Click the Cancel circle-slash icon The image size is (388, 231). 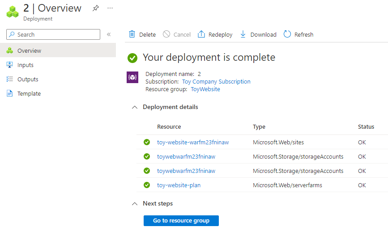tap(166, 34)
